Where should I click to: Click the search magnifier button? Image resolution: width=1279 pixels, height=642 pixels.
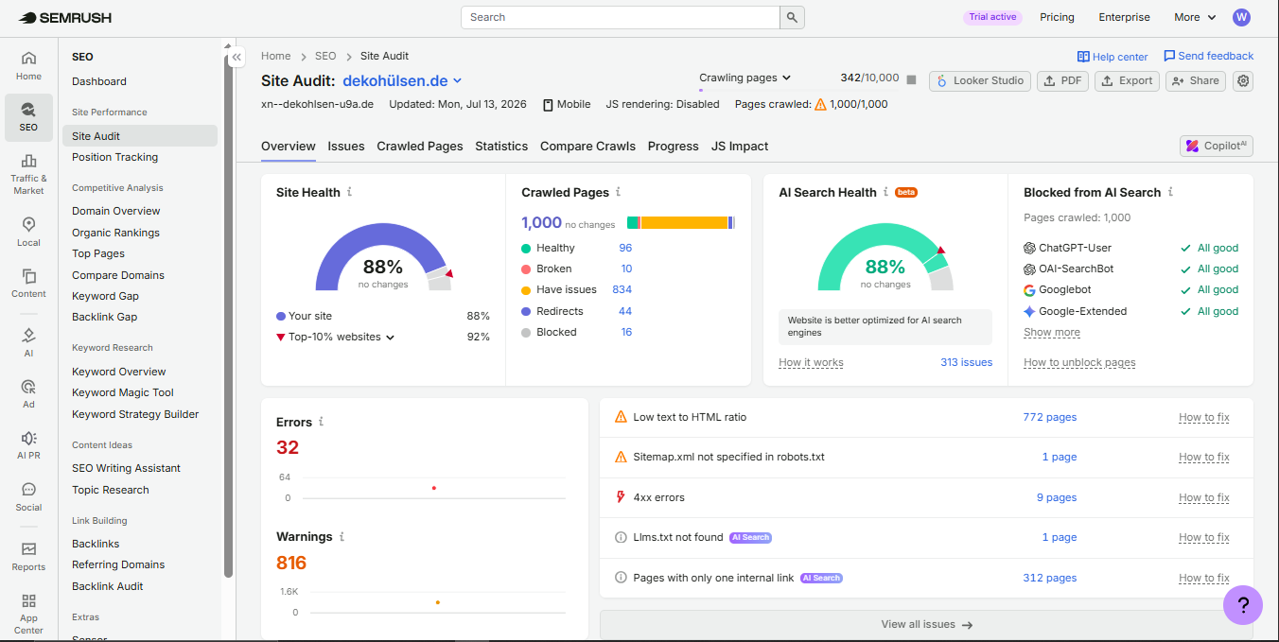point(793,17)
